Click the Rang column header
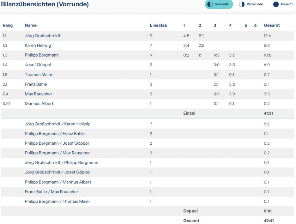This screenshot has width=296, height=224. click(x=8, y=25)
